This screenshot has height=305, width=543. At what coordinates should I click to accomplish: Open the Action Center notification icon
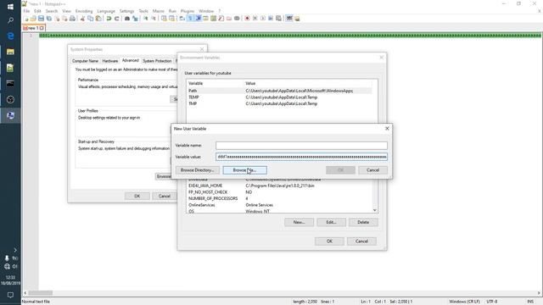point(10,295)
